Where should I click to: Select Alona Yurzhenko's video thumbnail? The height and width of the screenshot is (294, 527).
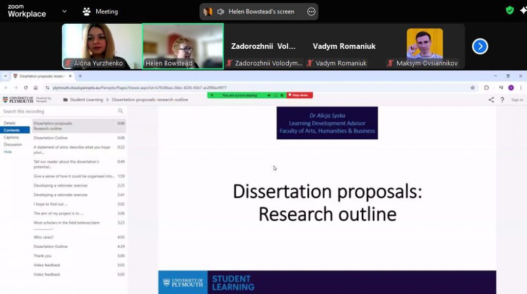coord(102,46)
